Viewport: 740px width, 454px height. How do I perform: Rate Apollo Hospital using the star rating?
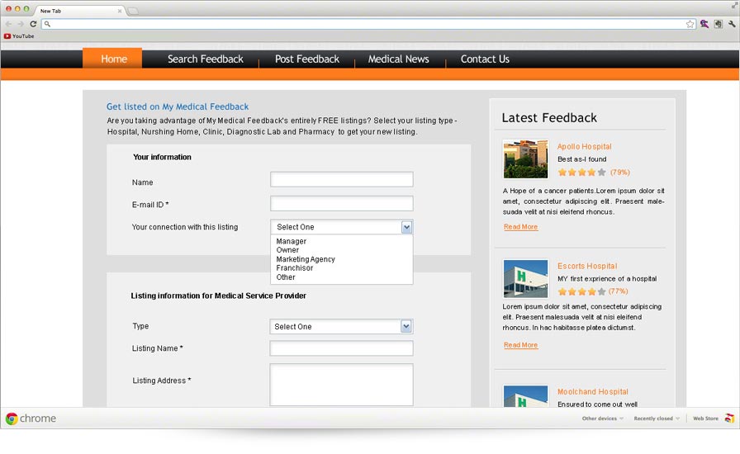pos(581,173)
